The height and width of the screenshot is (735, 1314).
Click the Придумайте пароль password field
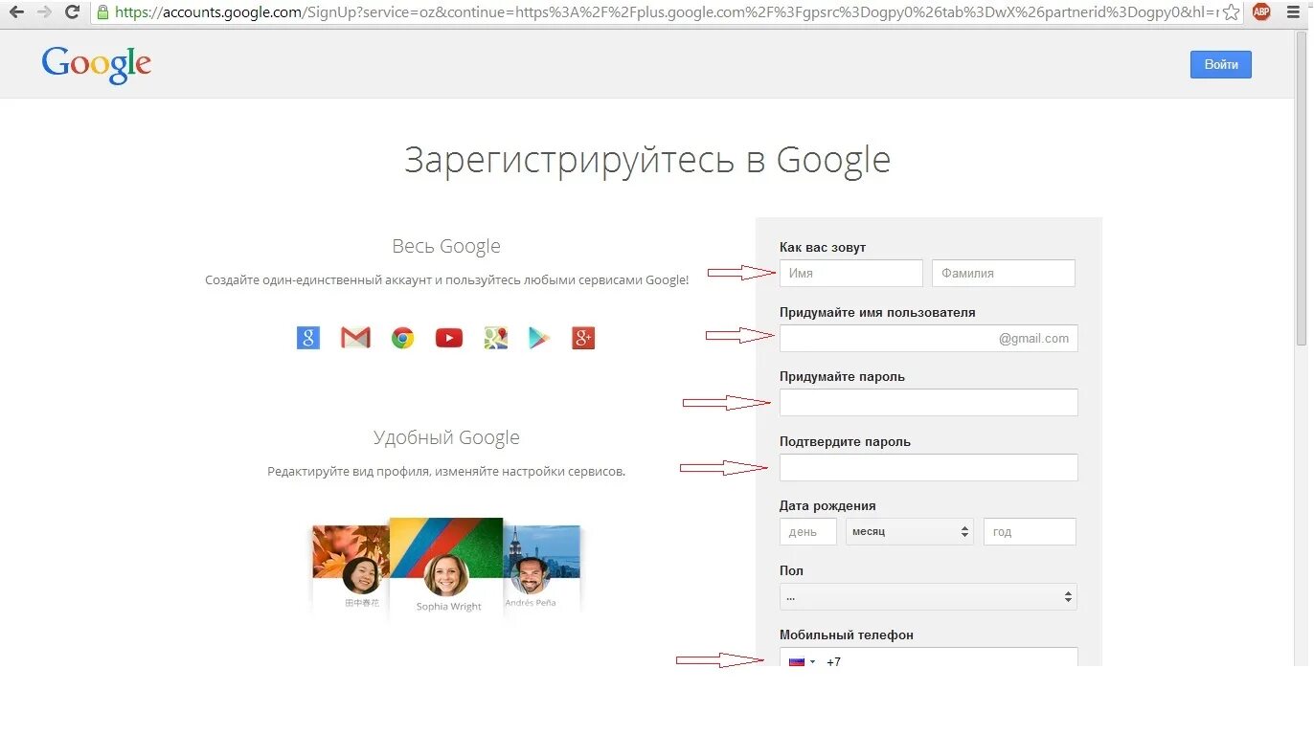tap(928, 402)
